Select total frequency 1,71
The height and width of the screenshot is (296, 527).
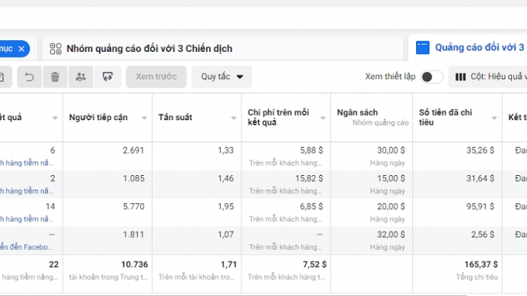229,265
